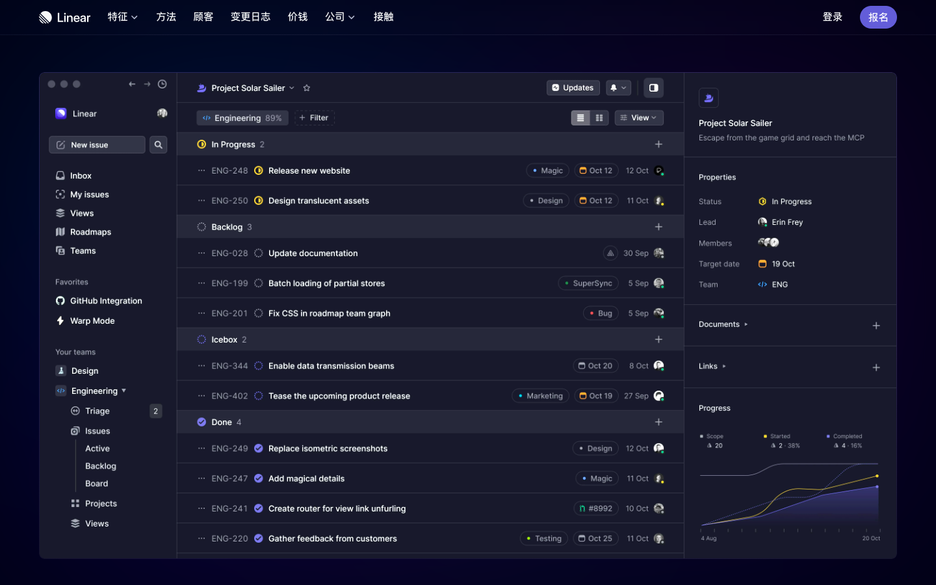Add an issue to Backlog group
936x585 pixels.
(658, 227)
